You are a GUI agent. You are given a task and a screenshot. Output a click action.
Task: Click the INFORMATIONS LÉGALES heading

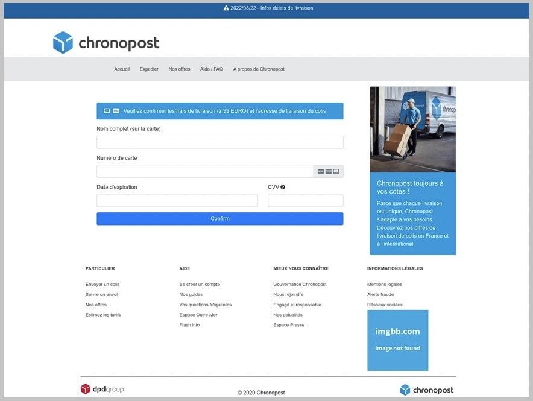tap(395, 268)
